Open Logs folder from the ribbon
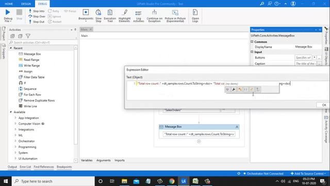The height and width of the screenshot is (186, 330). point(195,16)
